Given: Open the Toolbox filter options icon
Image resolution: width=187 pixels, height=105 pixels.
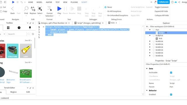Looking at the screenshot, I should coord(33,34).
